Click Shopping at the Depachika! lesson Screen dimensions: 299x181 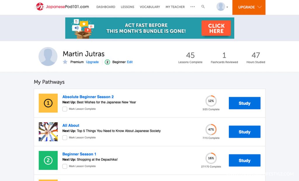pos(97,159)
